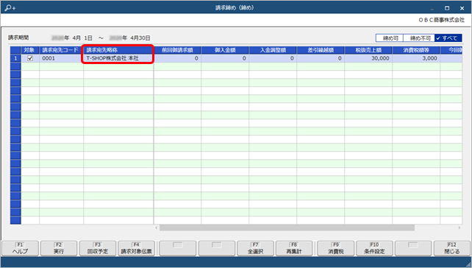Select the 3,000 tax amount cell
This screenshot has height=268, width=472.
(x=416, y=58)
